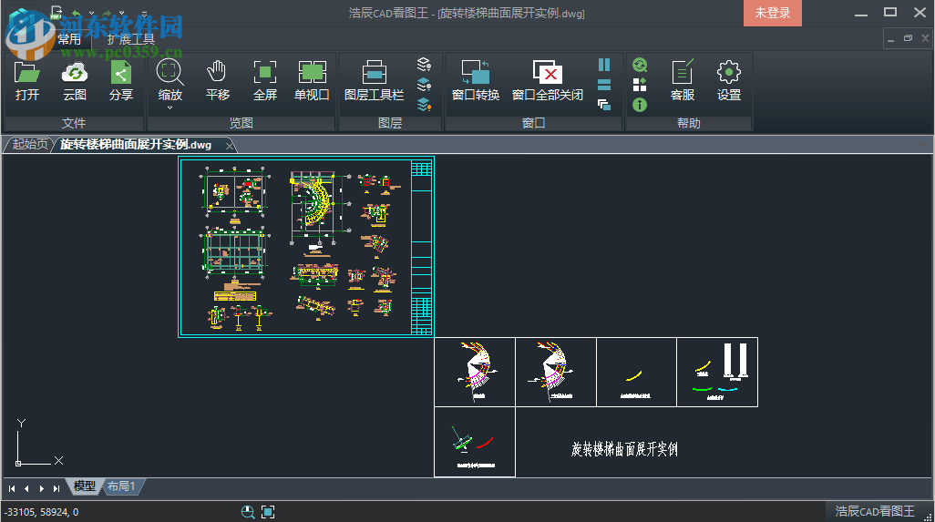935x522 pixels.
Task: Click the green check-update refresh icon
Action: 640,65
